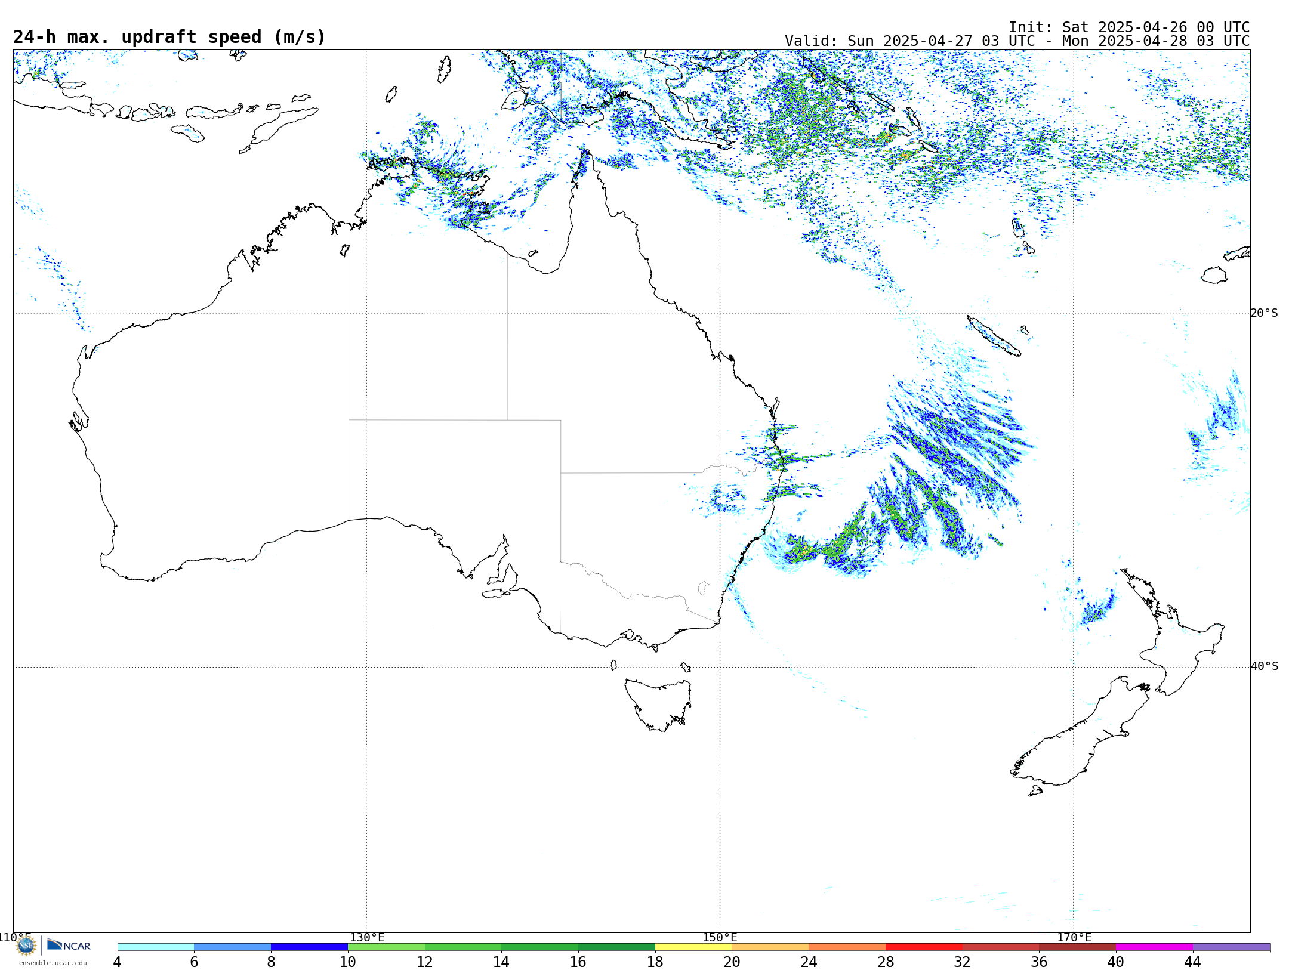The height and width of the screenshot is (970, 1289).
Task: Click the bright red 28–32 m/s swatch
Action: (x=924, y=947)
